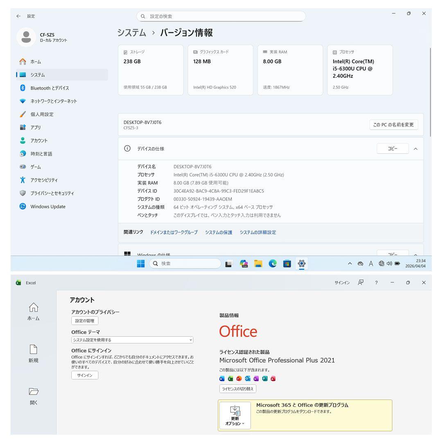Open アプリ settings page
Image resolution: width=442 pixels, height=442 pixels.
click(x=62, y=127)
